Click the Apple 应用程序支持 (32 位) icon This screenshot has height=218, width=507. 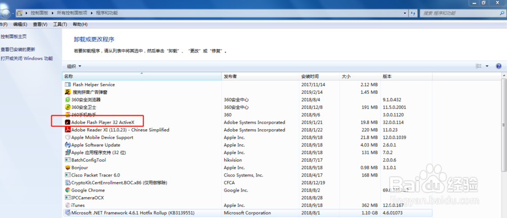tap(67, 152)
